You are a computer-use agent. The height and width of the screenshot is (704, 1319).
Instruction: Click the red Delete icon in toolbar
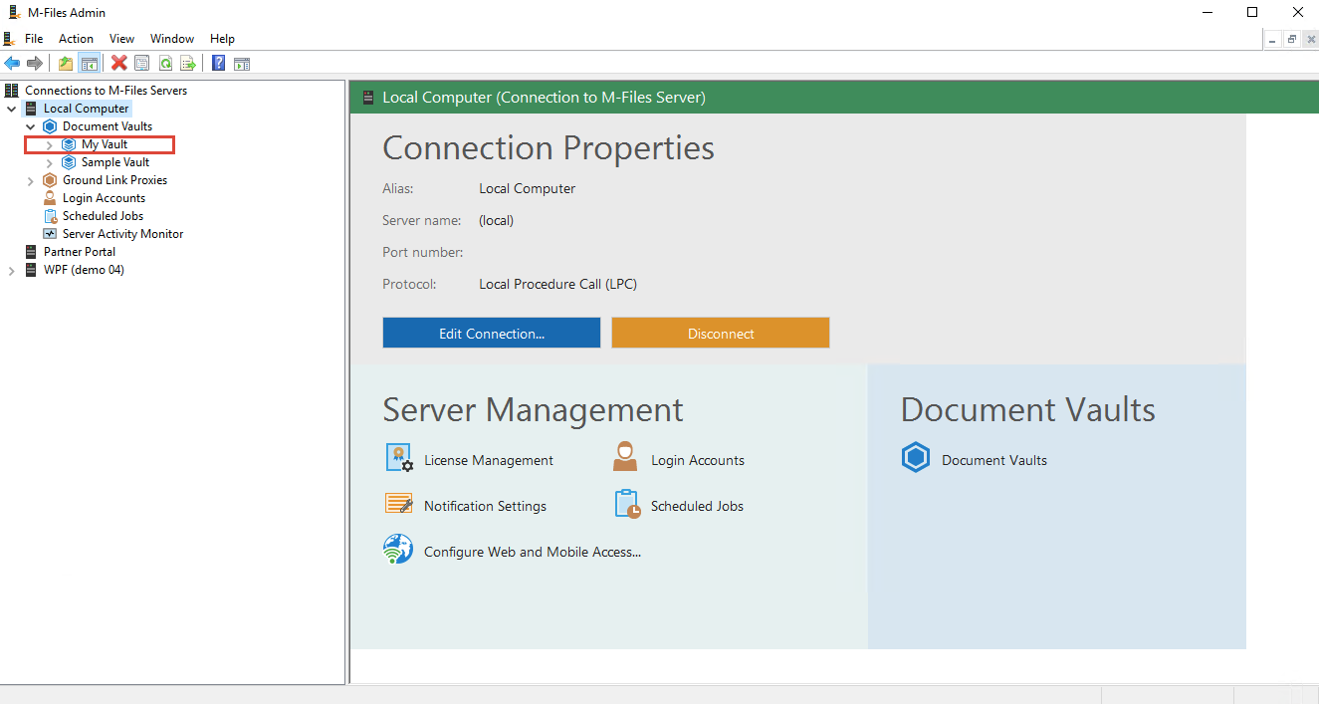(x=118, y=64)
